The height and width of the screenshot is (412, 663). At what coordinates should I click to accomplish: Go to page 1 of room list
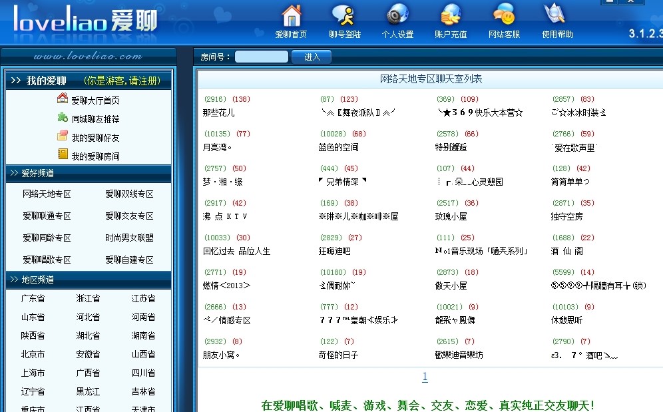425,377
